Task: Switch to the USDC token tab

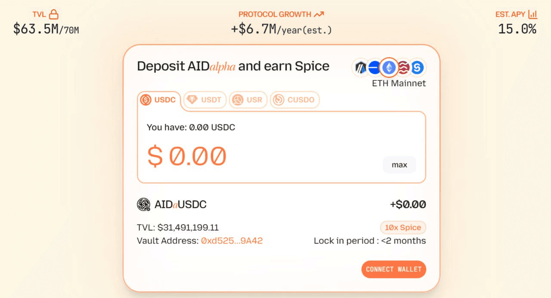Action: pyautogui.click(x=159, y=100)
